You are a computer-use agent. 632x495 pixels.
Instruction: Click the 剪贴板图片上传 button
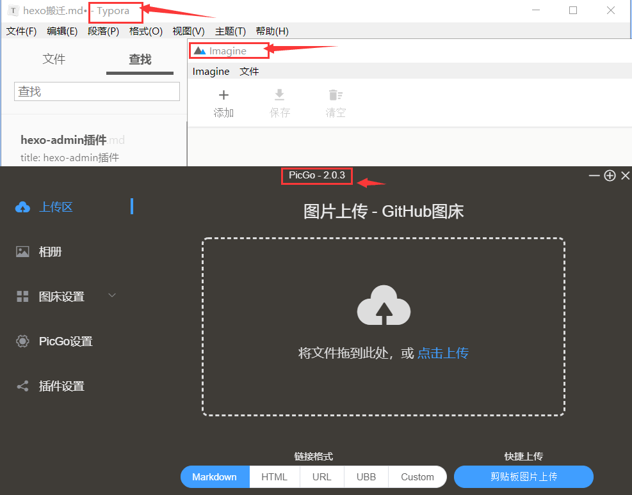(524, 477)
